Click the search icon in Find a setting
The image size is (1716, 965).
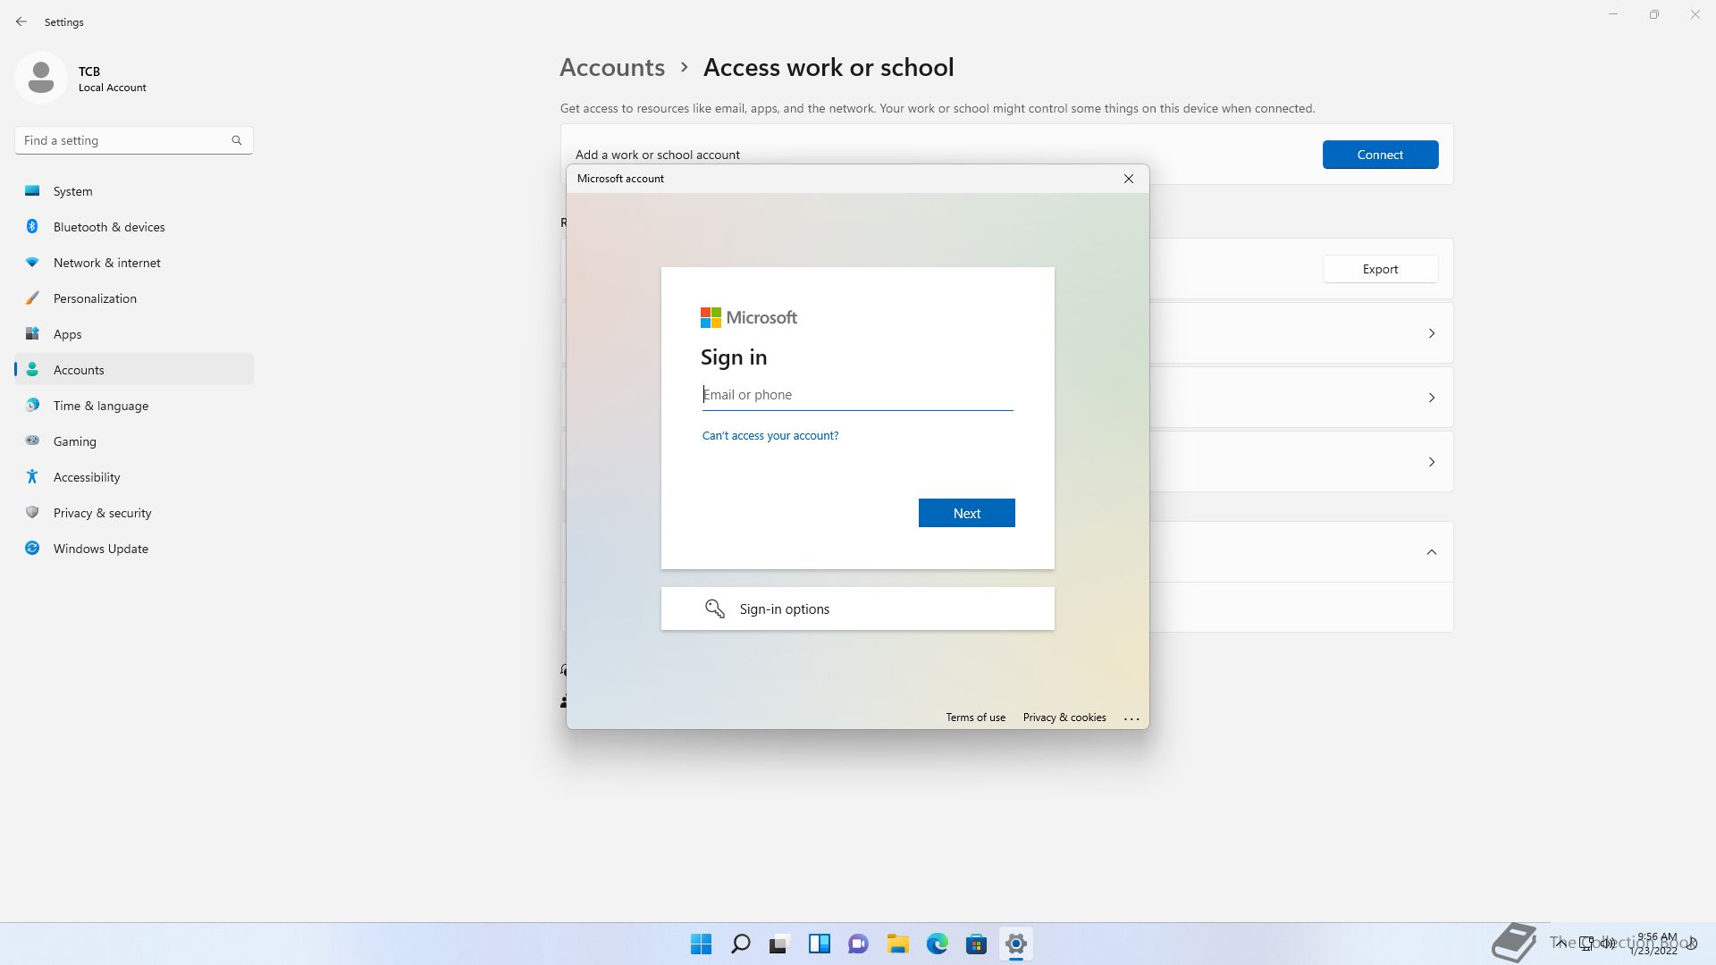click(x=237, y=140)
